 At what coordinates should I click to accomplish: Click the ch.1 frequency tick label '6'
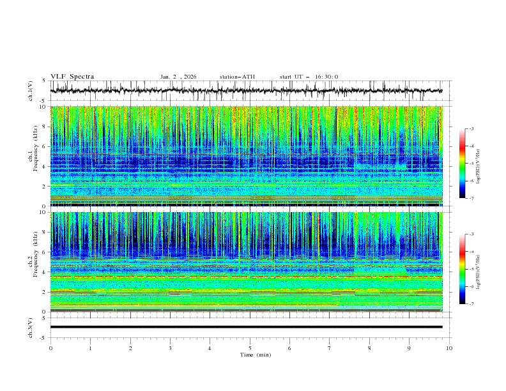pyautogui.click(x=45, y=147)
